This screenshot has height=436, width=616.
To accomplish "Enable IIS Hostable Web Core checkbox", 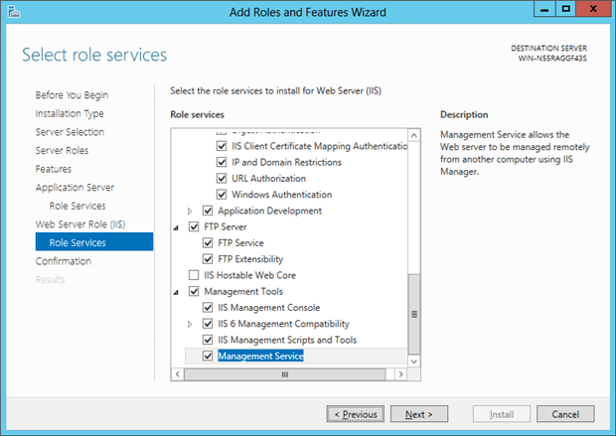I will [194, 275].
